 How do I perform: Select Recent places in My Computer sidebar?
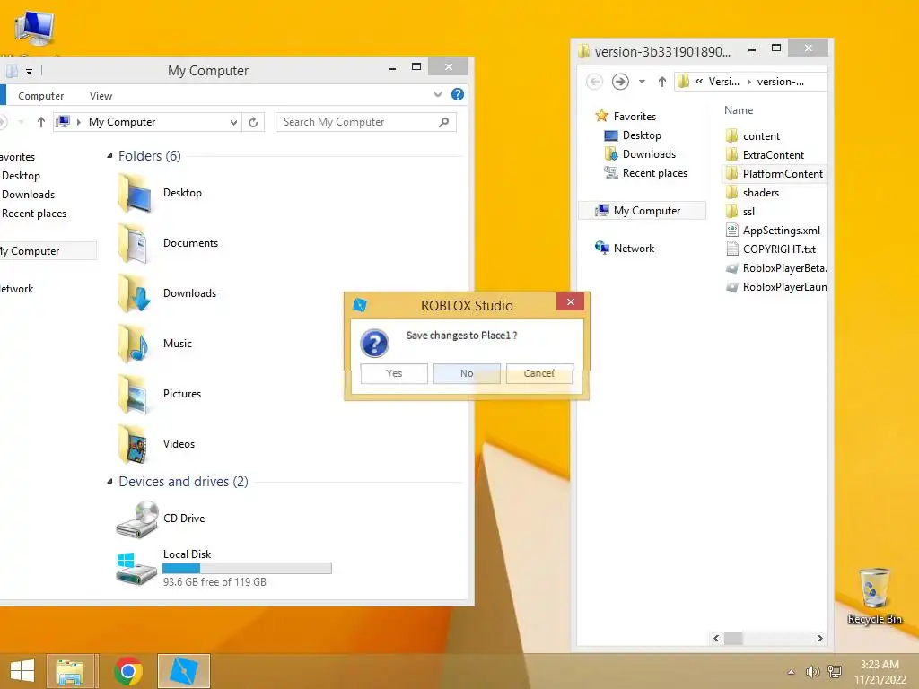(34, 214)
